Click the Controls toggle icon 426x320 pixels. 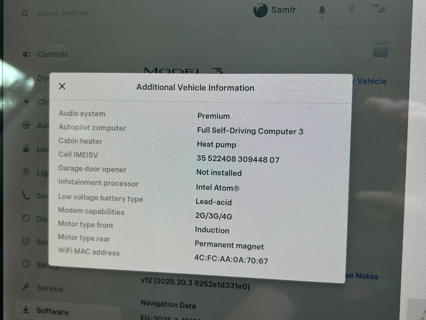[27, 54]
